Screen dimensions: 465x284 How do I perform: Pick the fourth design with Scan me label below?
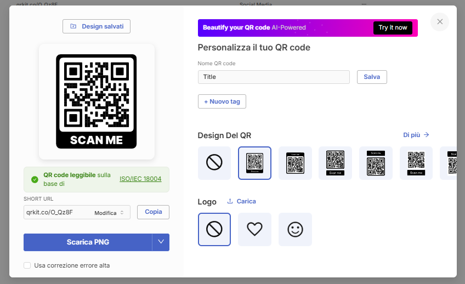point(335,163)
